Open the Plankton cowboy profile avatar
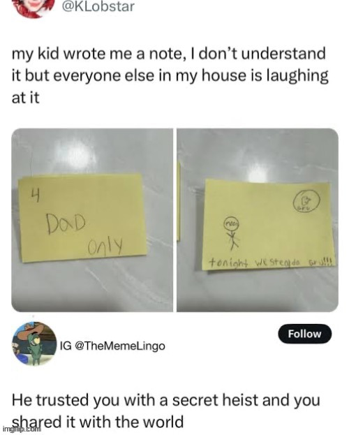The height and width of the screenshot is (435, 349). pyautogui.click(x=34, y=344)
